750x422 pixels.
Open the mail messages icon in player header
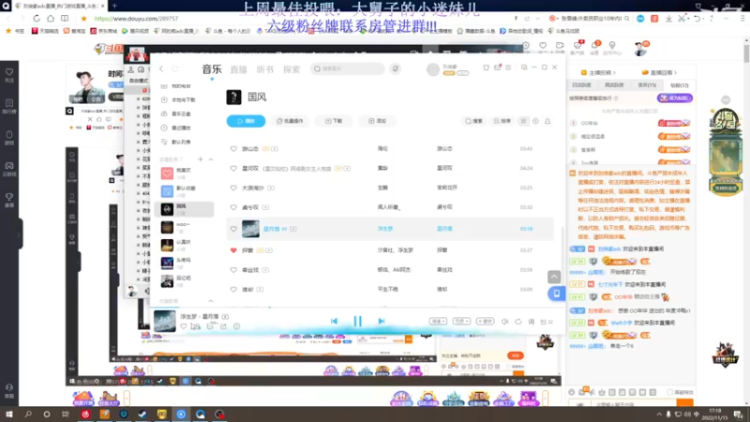tap(498, 68)
